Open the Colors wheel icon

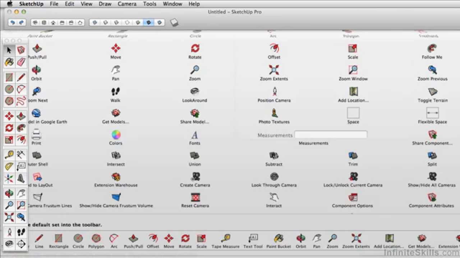116,135
